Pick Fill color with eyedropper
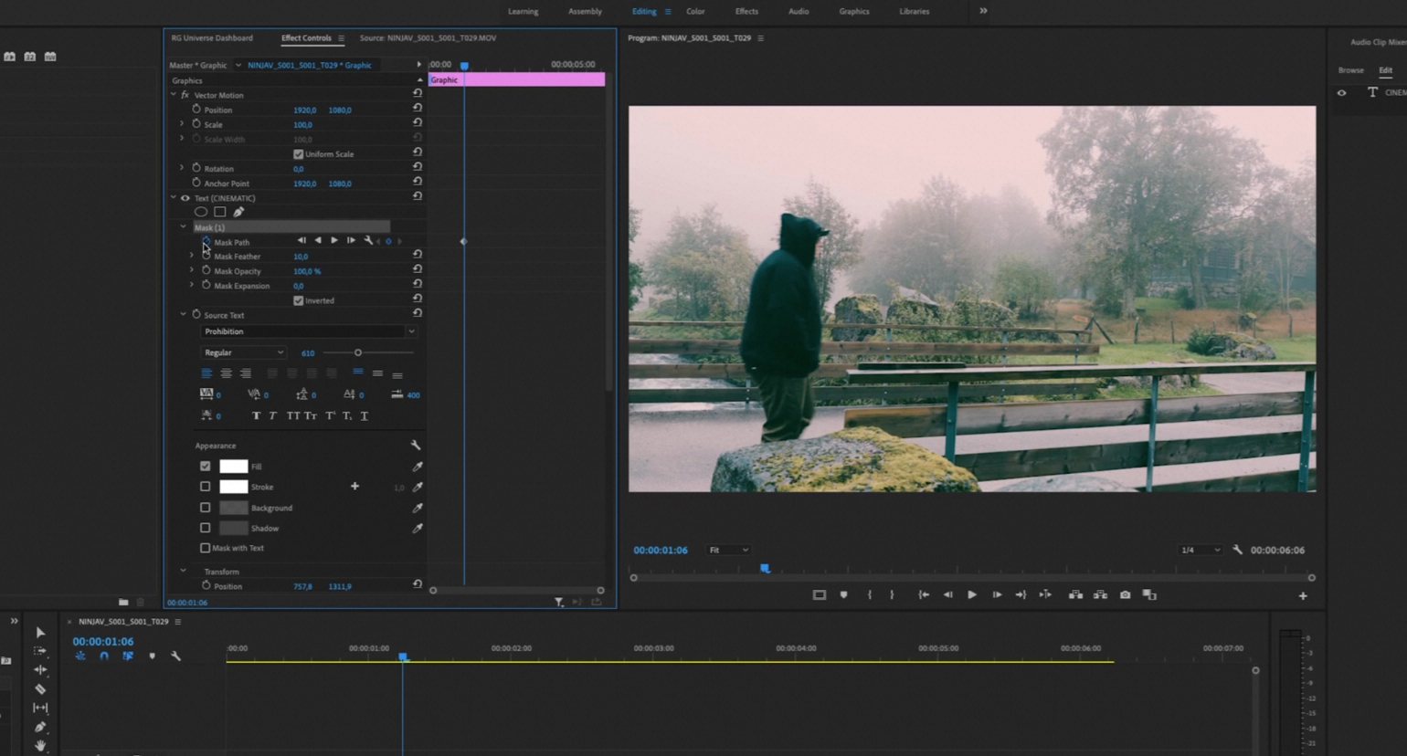 418,467
